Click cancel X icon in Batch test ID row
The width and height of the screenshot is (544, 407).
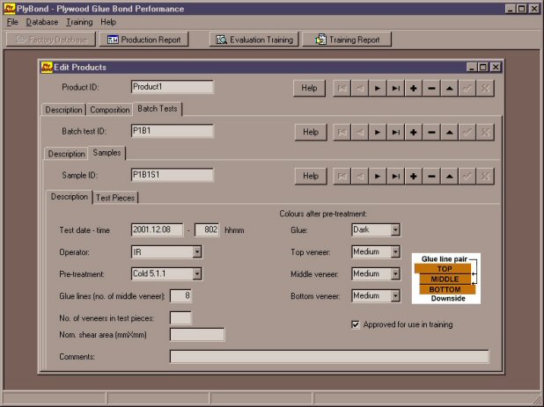point(485,132)
